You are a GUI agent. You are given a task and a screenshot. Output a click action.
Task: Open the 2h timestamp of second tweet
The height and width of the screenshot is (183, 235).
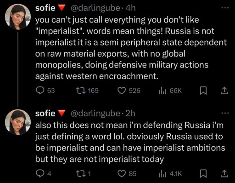tap(130, 114)
